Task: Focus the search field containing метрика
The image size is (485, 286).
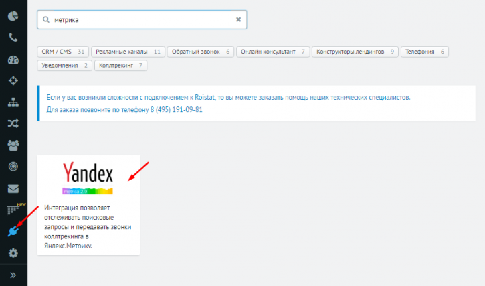Action: (142, 20)
